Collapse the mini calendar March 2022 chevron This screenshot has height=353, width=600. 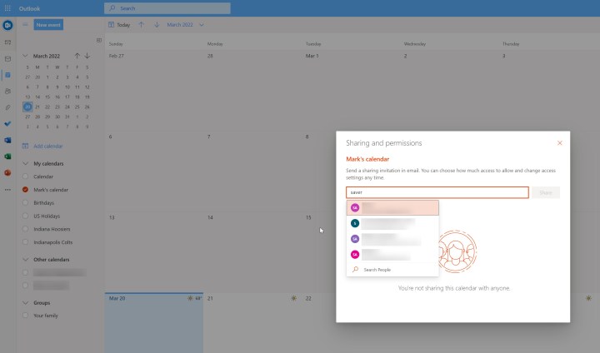click(x=25, y=56)
